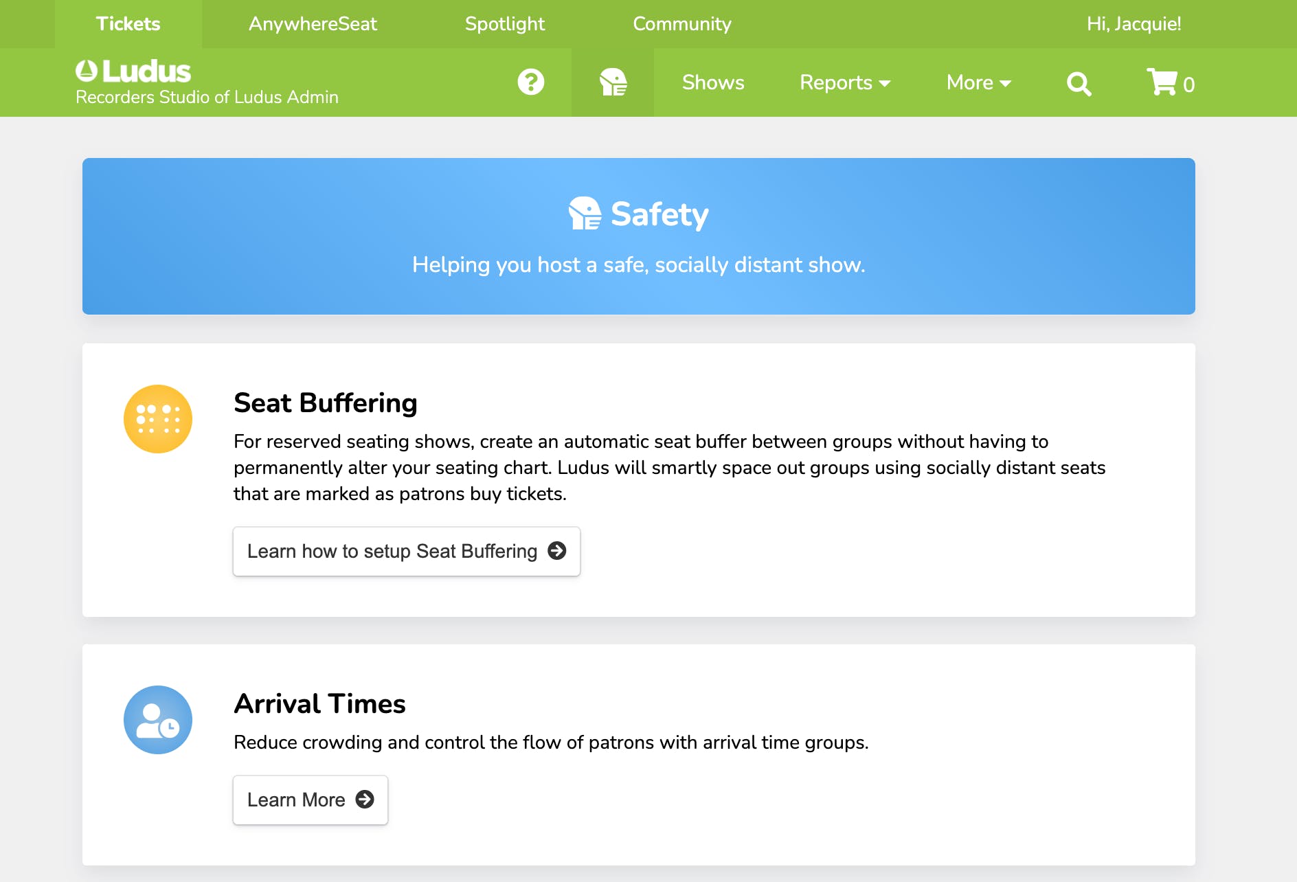Switch to the AnywhereSeat tab
The image size is (1297, 882).
pyautogui.click(x=313, y=24)
